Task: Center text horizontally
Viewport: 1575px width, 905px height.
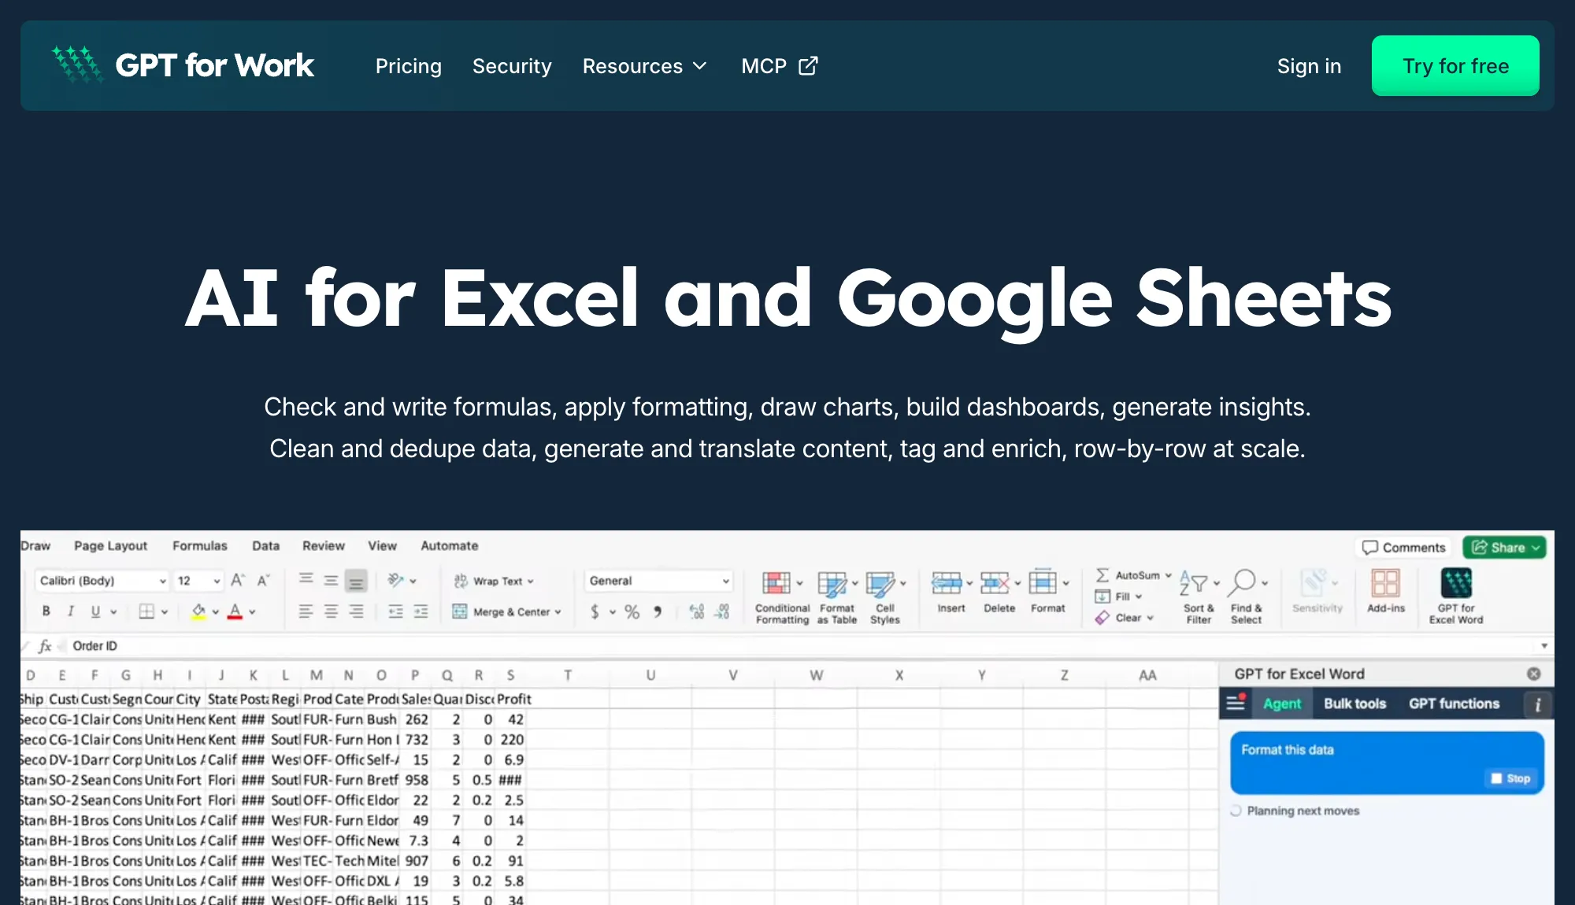Action: pos(331,611)
